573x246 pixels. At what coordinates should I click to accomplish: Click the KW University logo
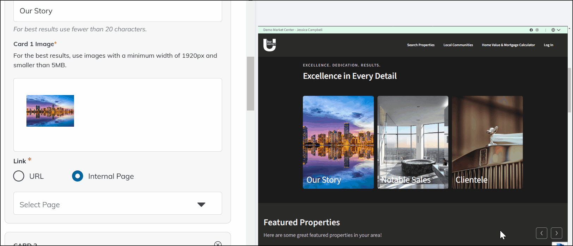tap(269, 45)
